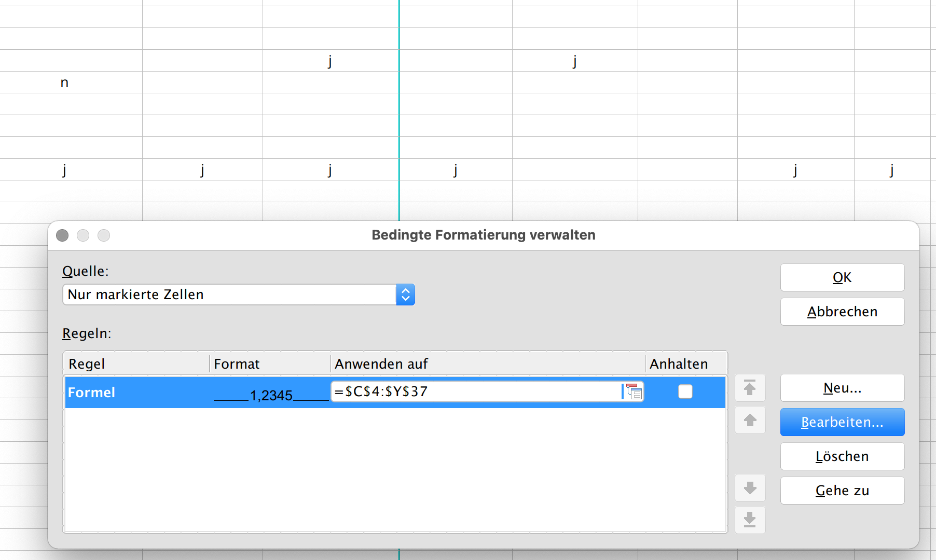
Task: Click the Anwenden auf column header
Action: click(487, 364)
